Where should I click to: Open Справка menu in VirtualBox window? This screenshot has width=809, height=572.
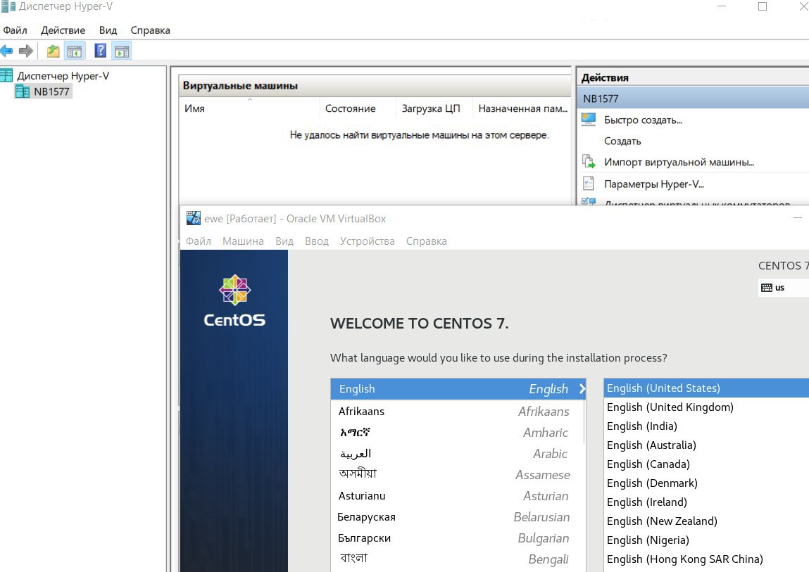tap(426, 241)
